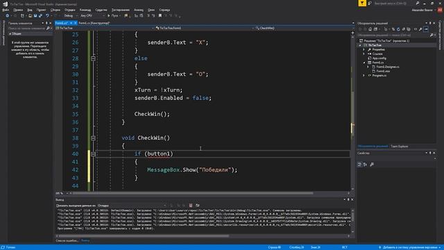Click the Alphabetical sort icon in Properties panel

[366, 165]
